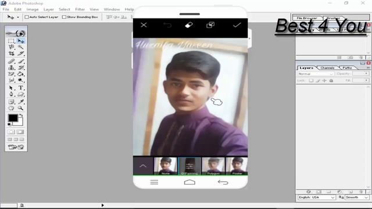Viewport: 372px width, 209px height.
Task: Open the Edit menu
Action: pyautogui.click(x=18, y=9)
